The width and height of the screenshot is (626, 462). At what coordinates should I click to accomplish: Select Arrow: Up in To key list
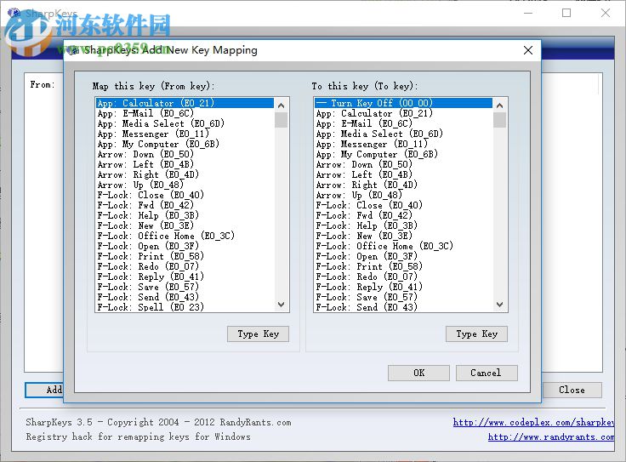tap(403, 195)
